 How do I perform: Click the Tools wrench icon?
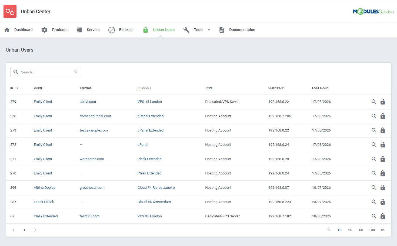pos(186,30)
